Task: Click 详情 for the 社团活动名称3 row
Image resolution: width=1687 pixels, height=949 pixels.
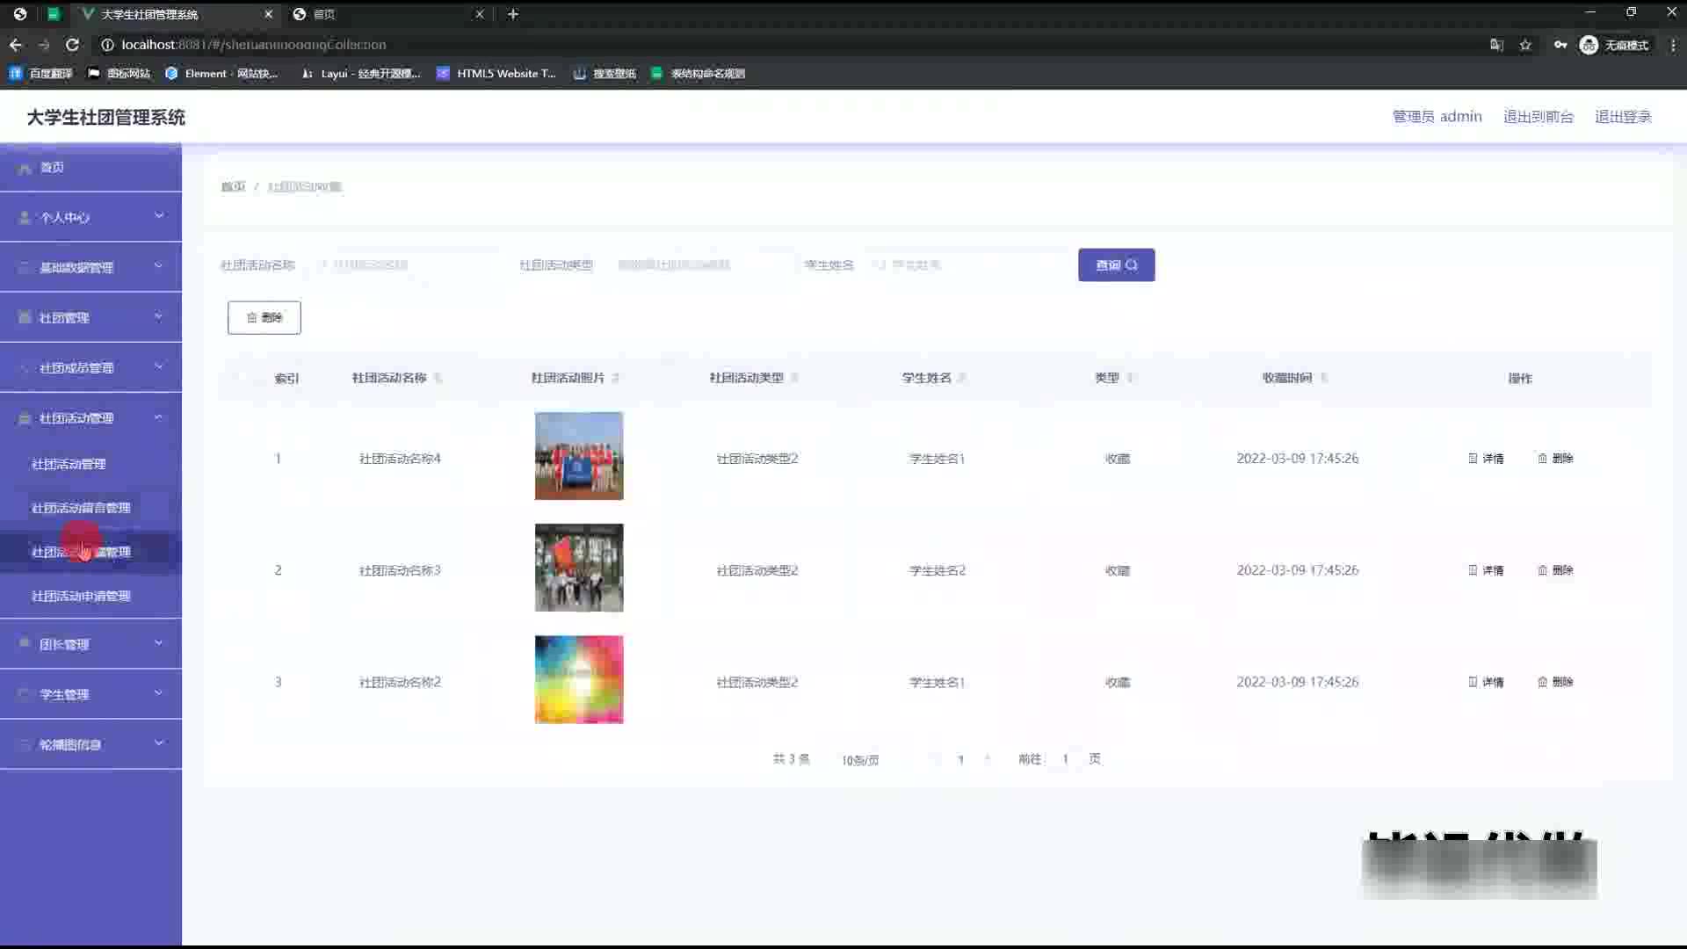Action: (x=1486, y=570)
